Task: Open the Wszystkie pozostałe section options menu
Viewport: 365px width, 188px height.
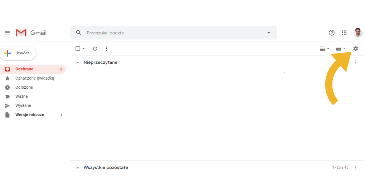Action: (x=356, y=167)
